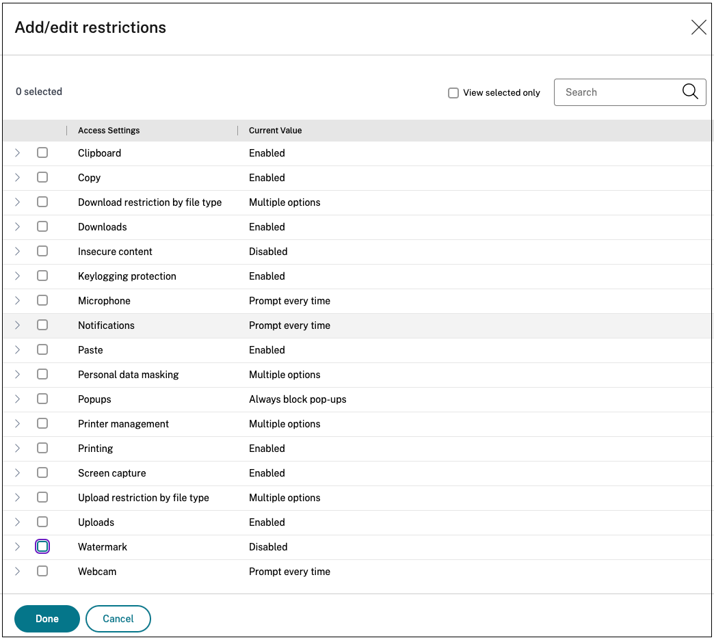Screen dimensions: 714x640
Task: Select the Watermark checkbox
Action: tap(42, 547)
